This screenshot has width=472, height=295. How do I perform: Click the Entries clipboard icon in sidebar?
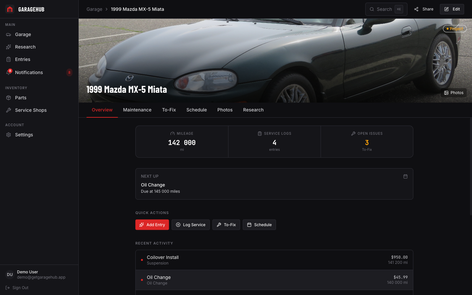[9, 59]
